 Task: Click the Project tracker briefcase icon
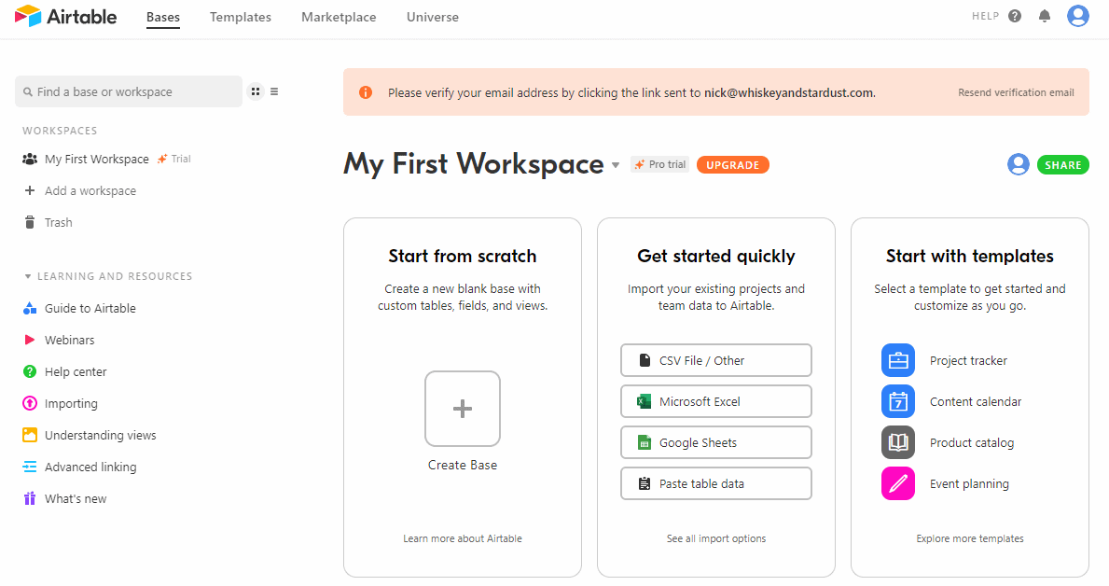[x=898, y=360]
